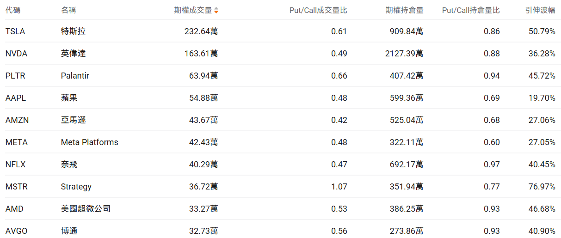
Task: Click the 名稱 column header
Action: tap(68, 10)
